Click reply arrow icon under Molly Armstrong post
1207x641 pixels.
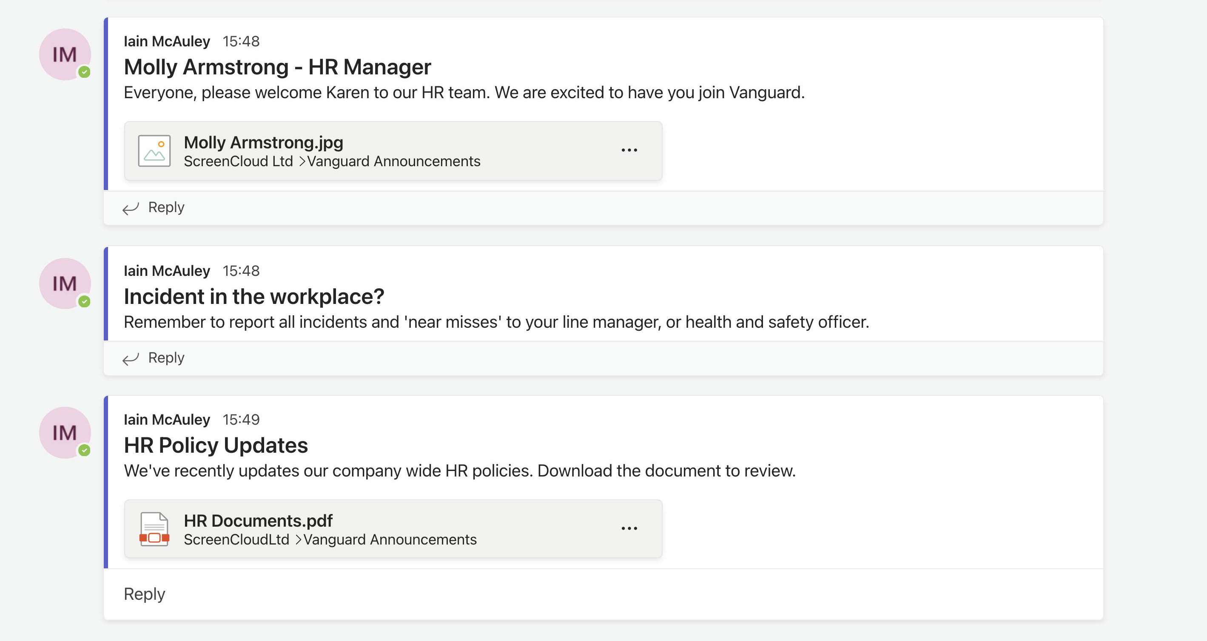(x=131, y=208)
